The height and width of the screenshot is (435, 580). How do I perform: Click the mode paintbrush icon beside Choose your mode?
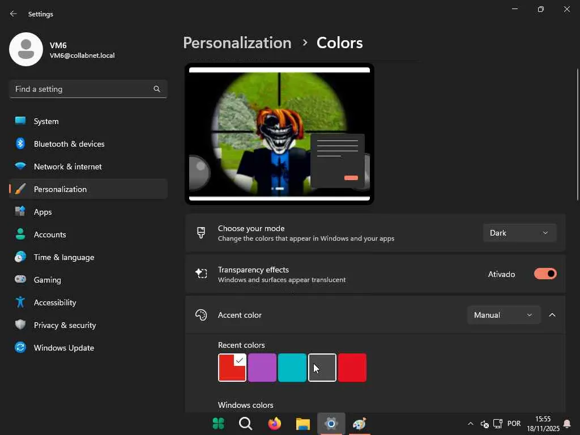[201, 233]
